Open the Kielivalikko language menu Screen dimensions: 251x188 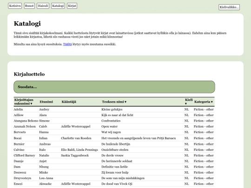pyautogui.click(x=229, y=7)
